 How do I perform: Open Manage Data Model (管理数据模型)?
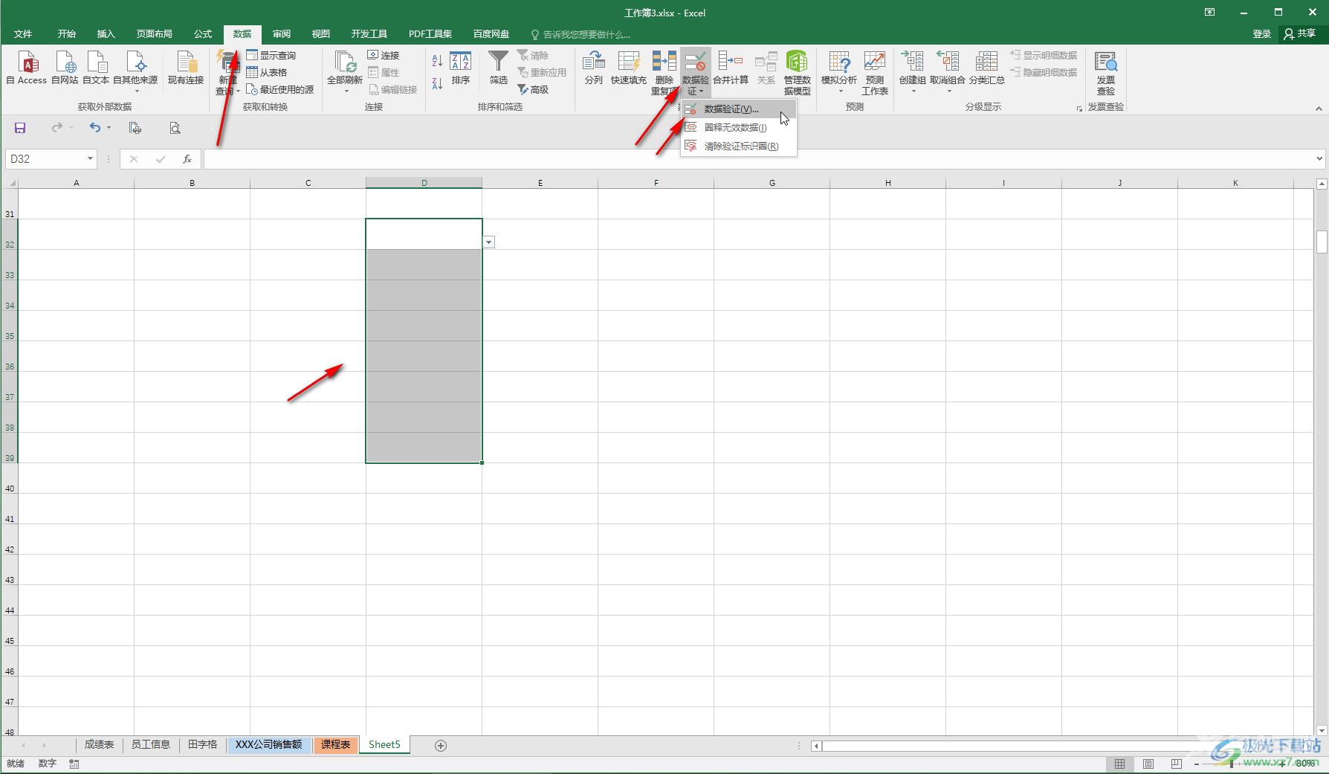click(797, 73)
